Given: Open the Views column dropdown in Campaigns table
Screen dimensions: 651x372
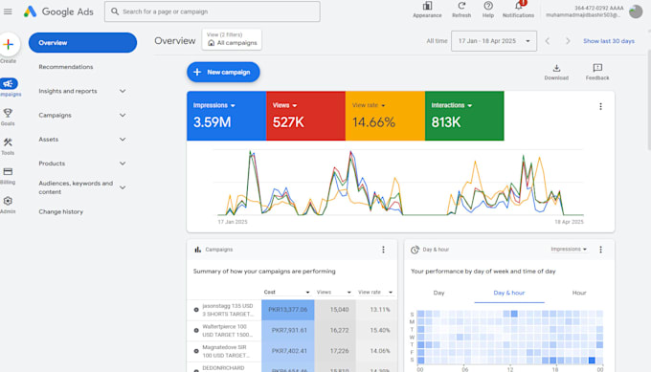Looking at the screenshot, I should pos(334,292).
